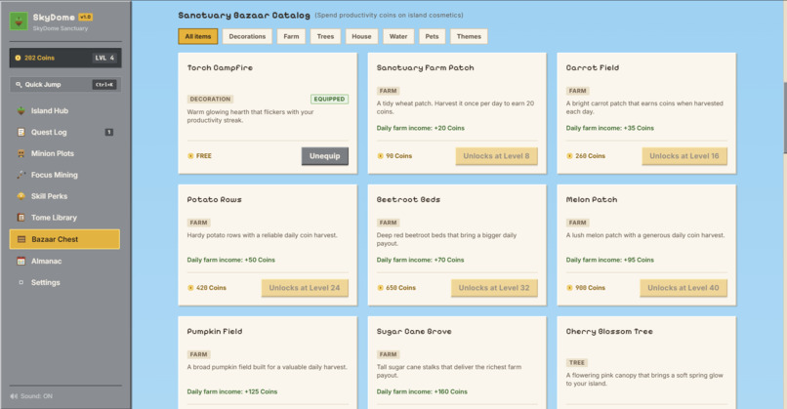Open Skill Perks page
Image resolution: width=787 pixels, height=409 pixels.
pyautogui.click(x=64, y=196)
